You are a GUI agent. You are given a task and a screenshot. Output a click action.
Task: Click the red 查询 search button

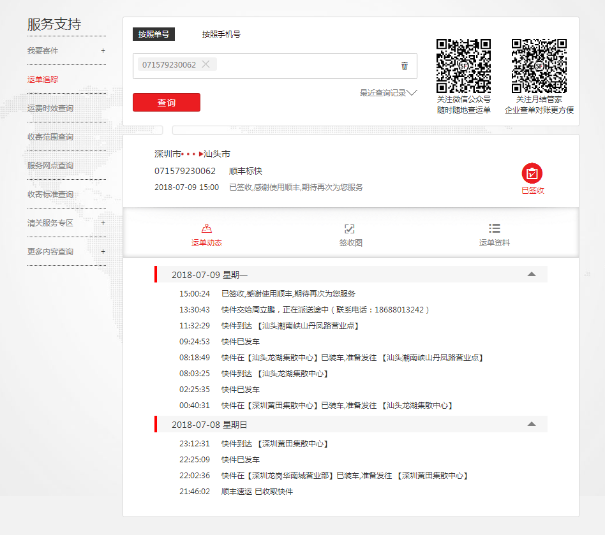[167, 103]
